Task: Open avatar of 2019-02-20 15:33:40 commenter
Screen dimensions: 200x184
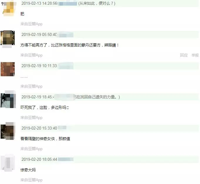Action: tap(8, 132)
